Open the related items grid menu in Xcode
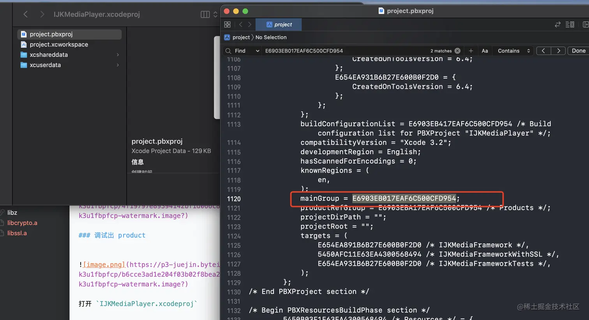Viewport: 589px width, 320px height. coord(227,25)
